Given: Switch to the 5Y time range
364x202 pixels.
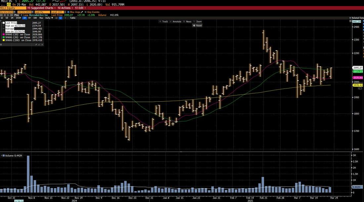Looking at the screenshot, I should pos(30,18).
